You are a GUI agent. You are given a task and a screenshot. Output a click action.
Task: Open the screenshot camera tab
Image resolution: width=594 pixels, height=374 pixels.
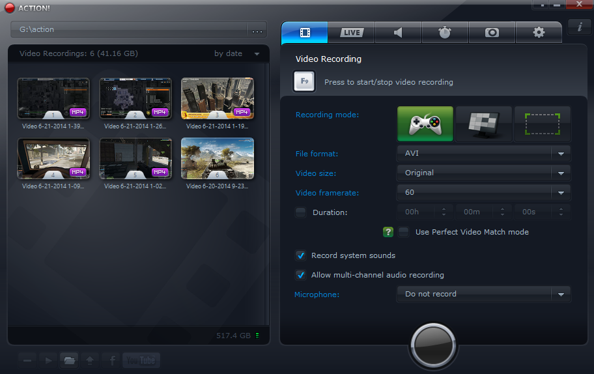point(492,33)
